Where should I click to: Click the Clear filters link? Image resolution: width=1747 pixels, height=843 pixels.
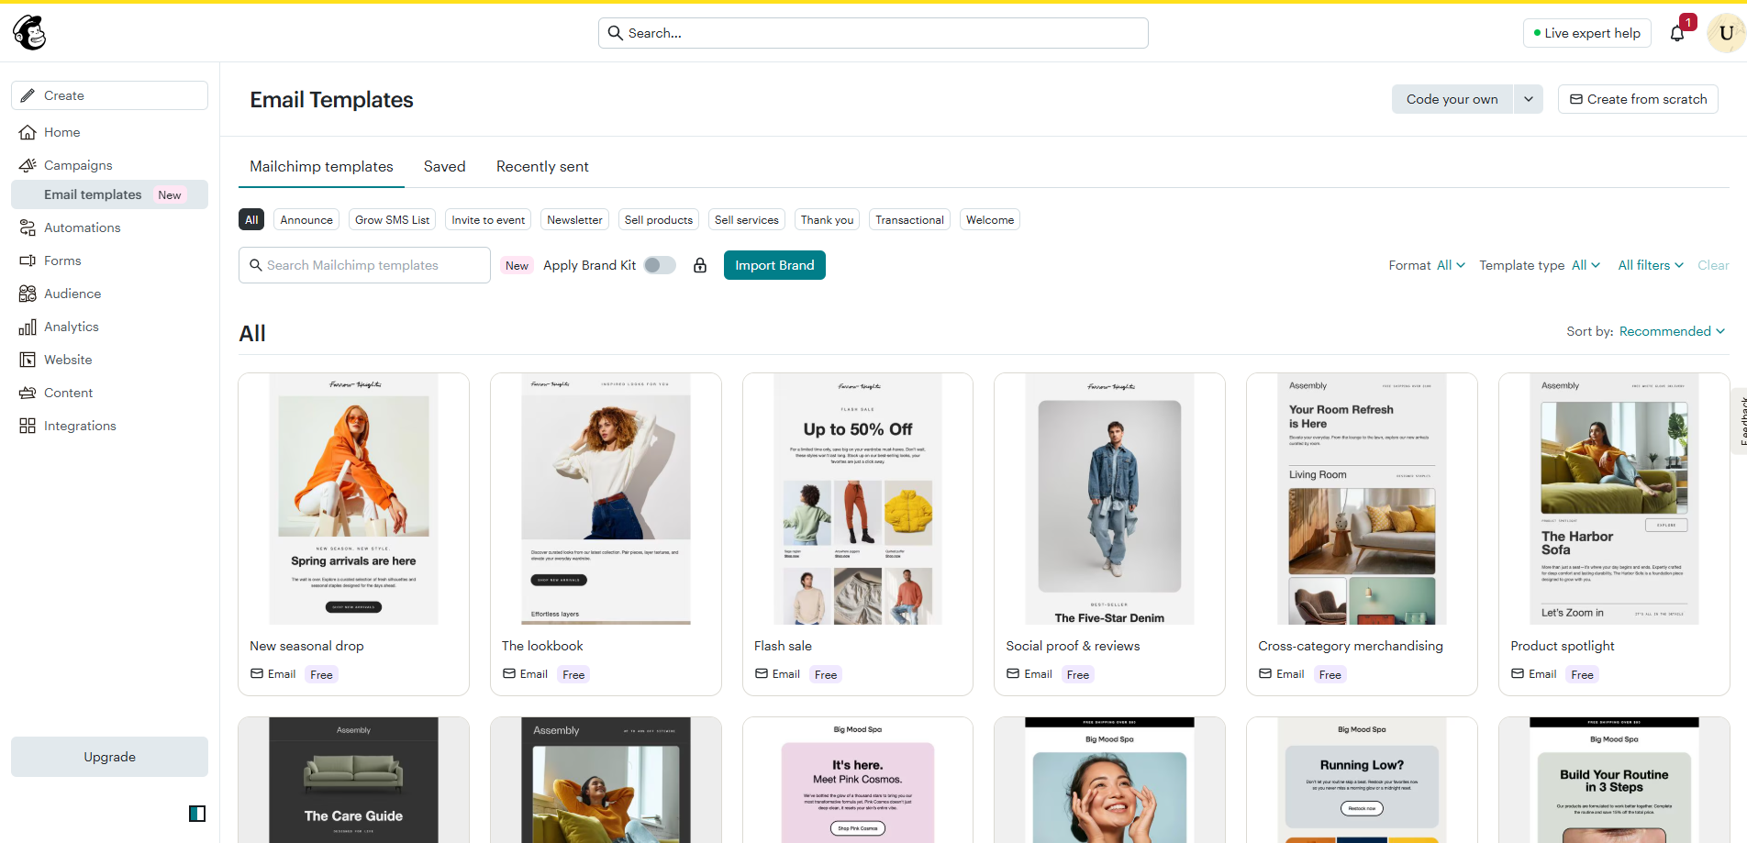(x=1713, y=265)
